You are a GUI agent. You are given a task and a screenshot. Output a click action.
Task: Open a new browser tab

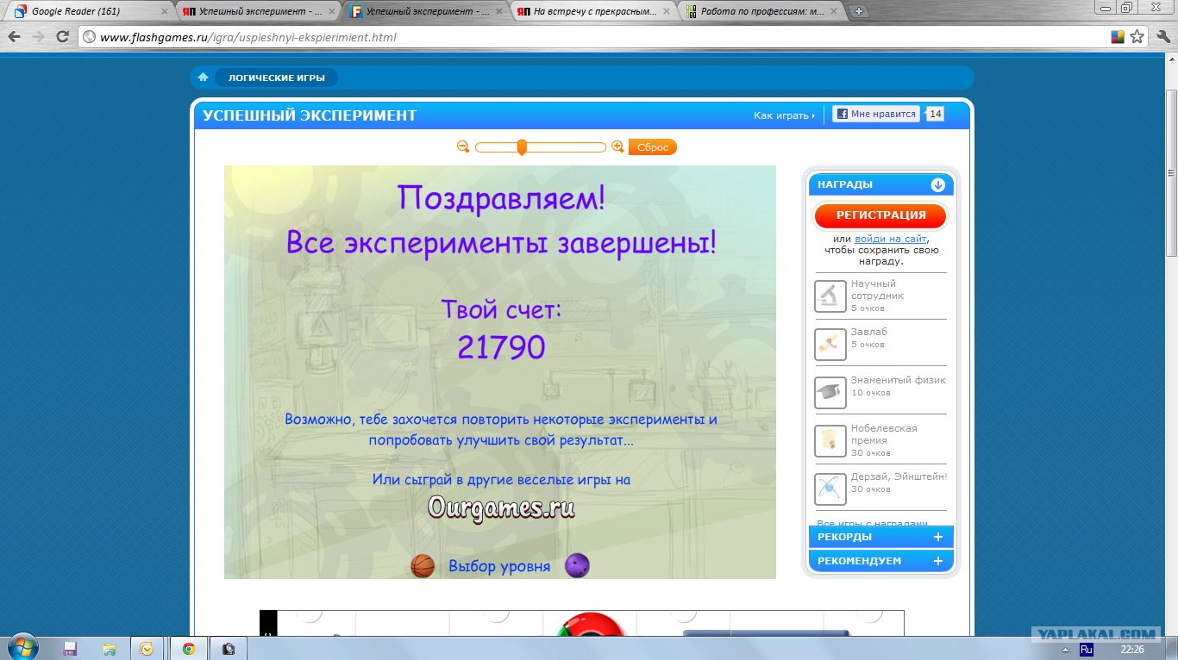(859, 11)
